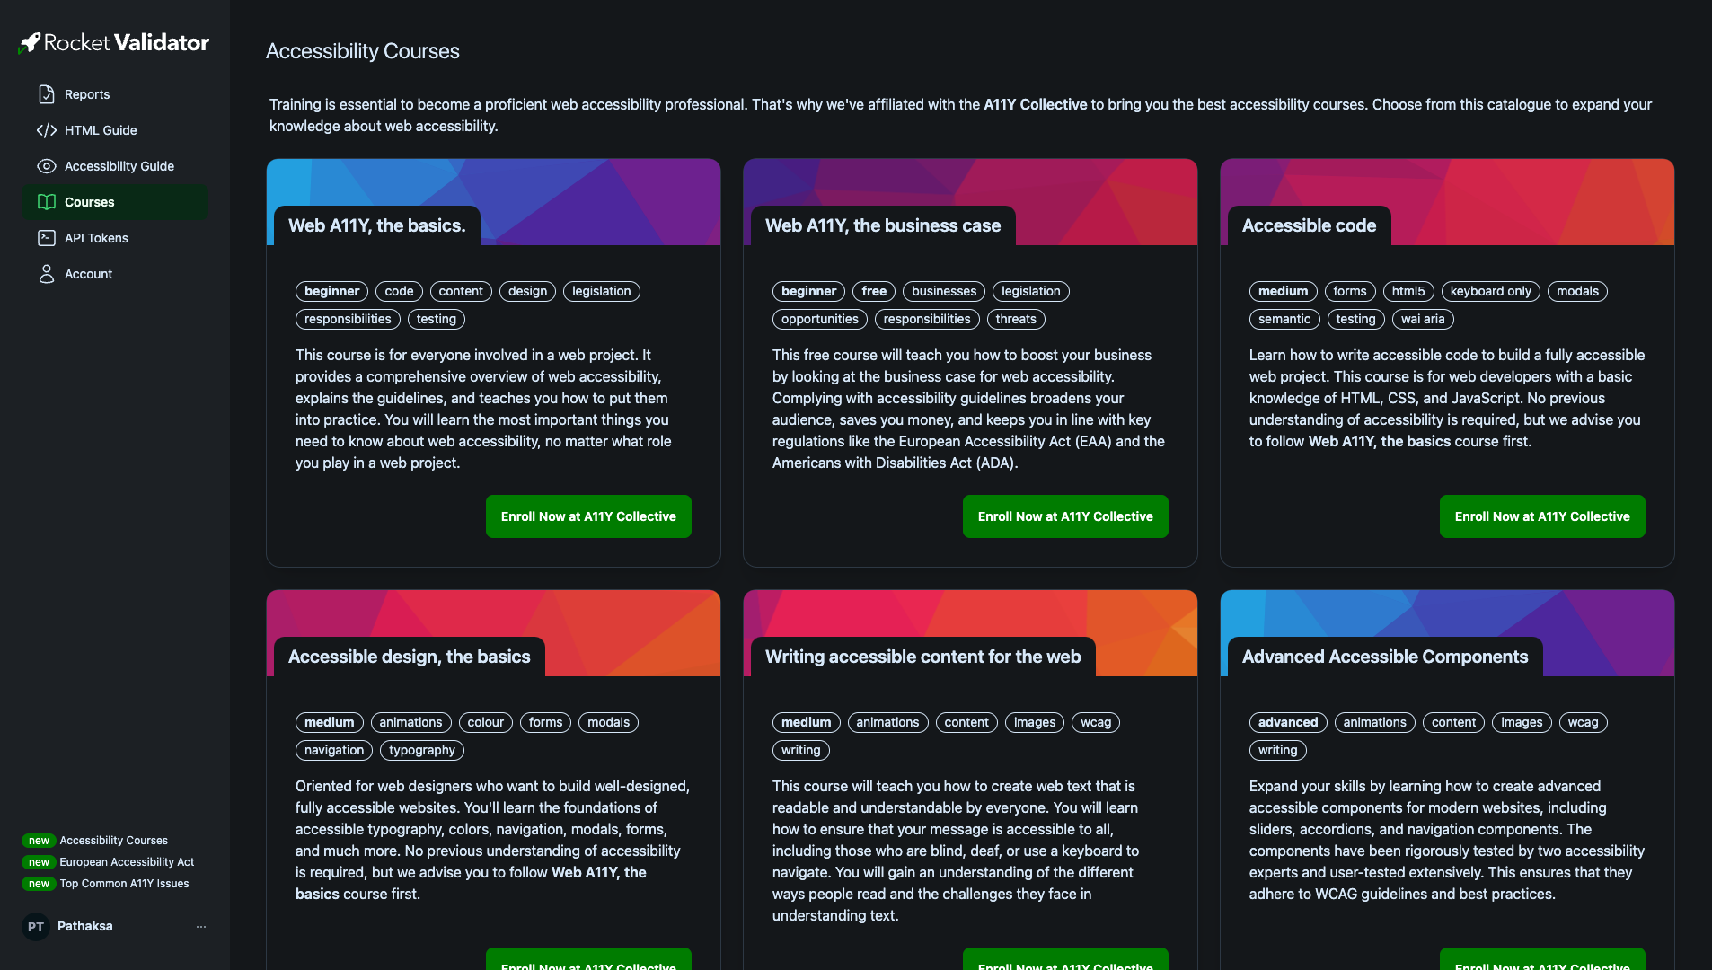Click the Accessibility Guide eye icon

point(47,166)
